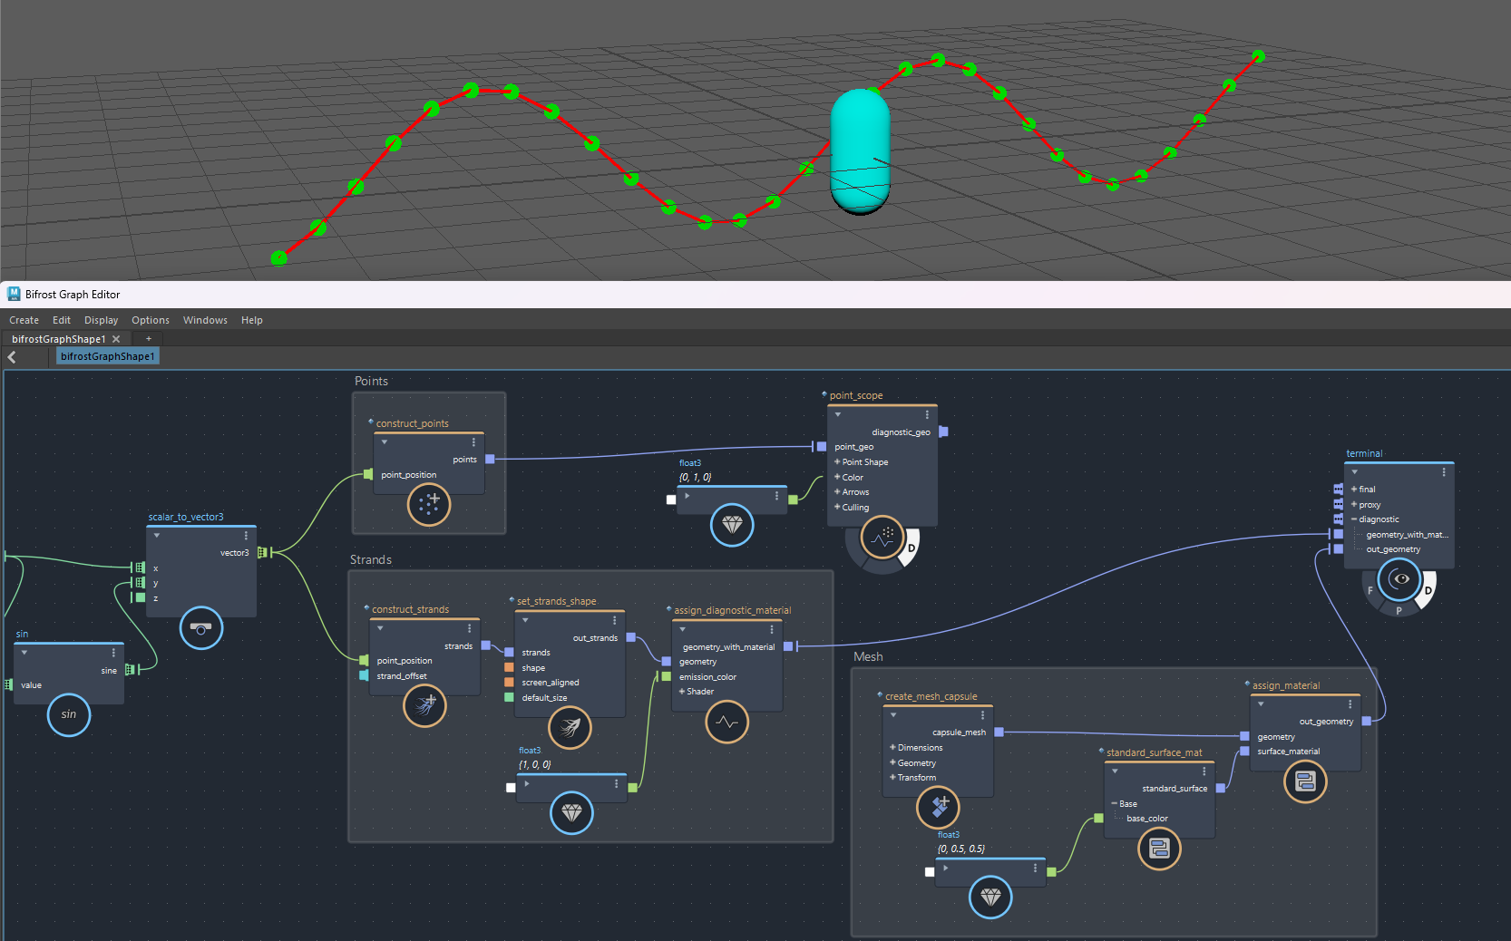Expand Dimensions in create_mesh_capsule node

pyautogui.click(x=892, y=748)
